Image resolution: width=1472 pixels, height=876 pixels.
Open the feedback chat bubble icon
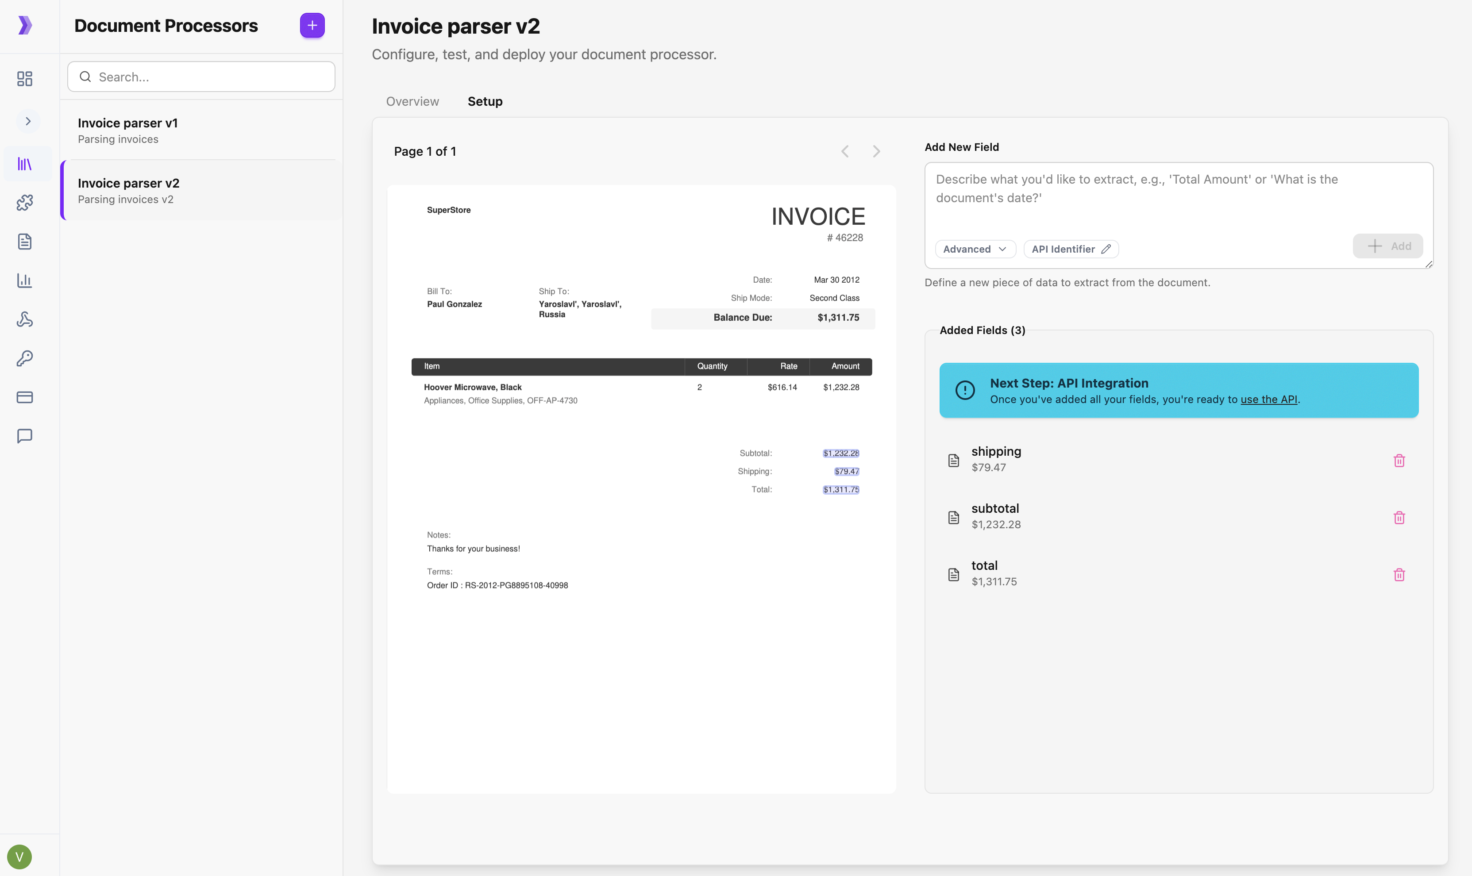pos(25,436)
